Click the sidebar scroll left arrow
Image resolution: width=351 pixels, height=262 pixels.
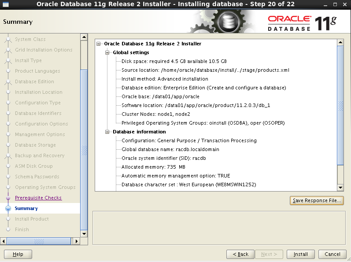tap(4, 241)
